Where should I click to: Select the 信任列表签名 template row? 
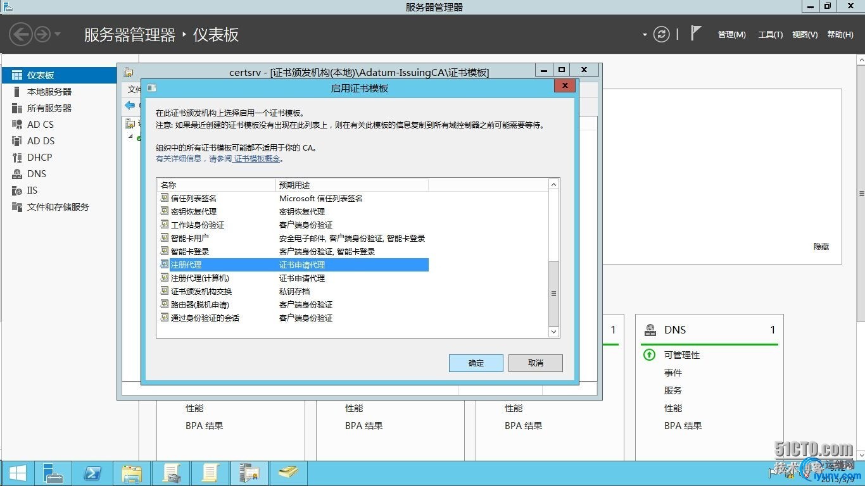[x=293, y=199]
